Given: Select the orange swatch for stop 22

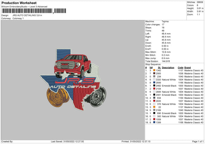Looking at the screenshot, I should pyautogui.click(x=155, y=107).
